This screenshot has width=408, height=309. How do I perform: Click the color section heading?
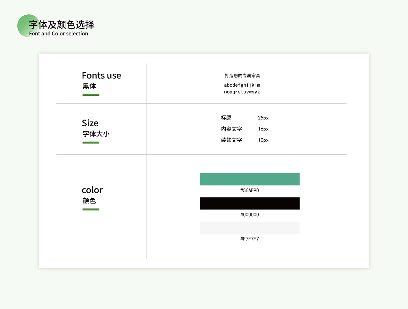pyautogui.click(x=92, y=190)
